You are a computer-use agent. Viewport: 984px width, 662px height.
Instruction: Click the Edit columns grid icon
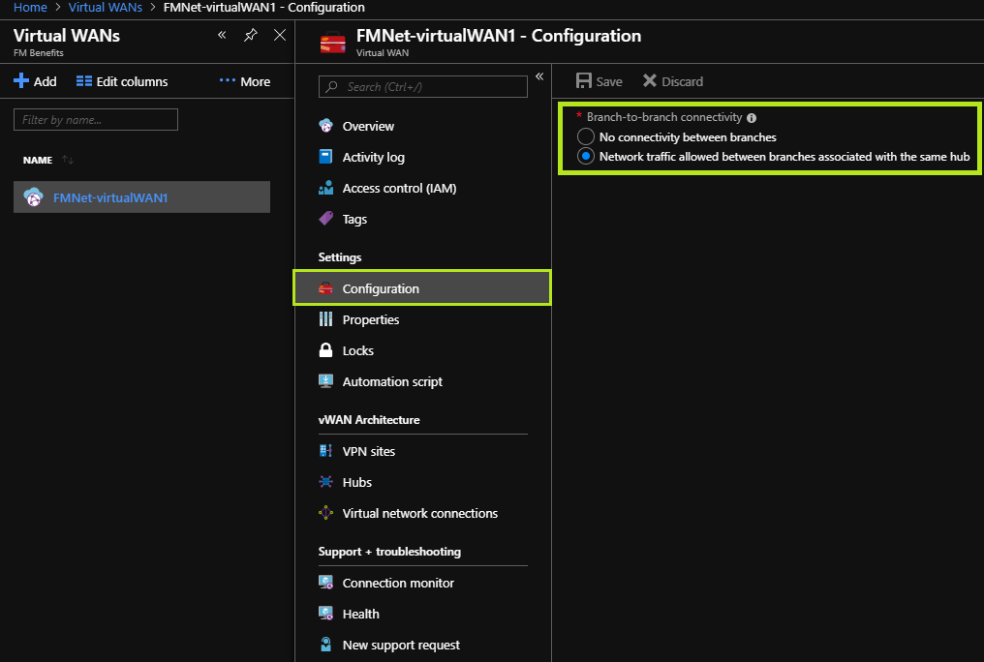pos(84,81)
